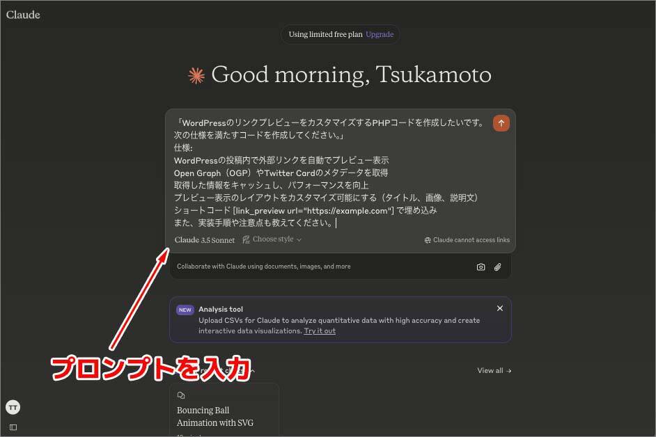The width and height of the screenshot is (656, 437).
Task: Click the globe icon beside 'Claude cannot access links'
Action: (428, 240)
